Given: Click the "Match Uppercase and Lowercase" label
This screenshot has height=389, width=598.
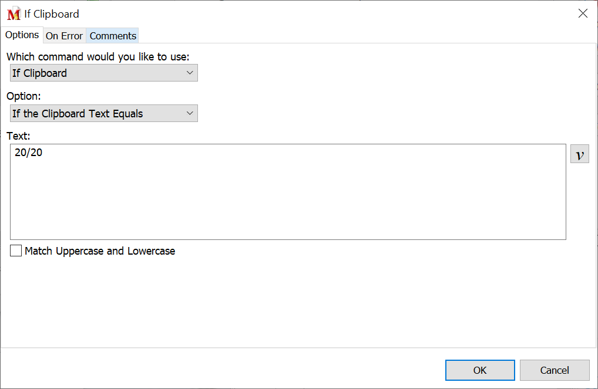Looking at the screenshot, I should click(x=100, y=251).
